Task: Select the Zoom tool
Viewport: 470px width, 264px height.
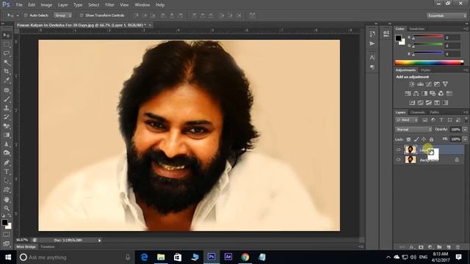Action: click(7, 208)
